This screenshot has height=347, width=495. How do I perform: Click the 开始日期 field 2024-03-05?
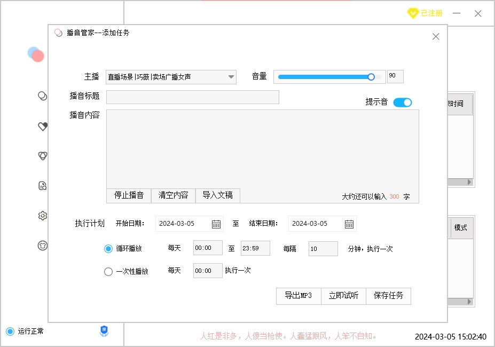pos(190,224)
